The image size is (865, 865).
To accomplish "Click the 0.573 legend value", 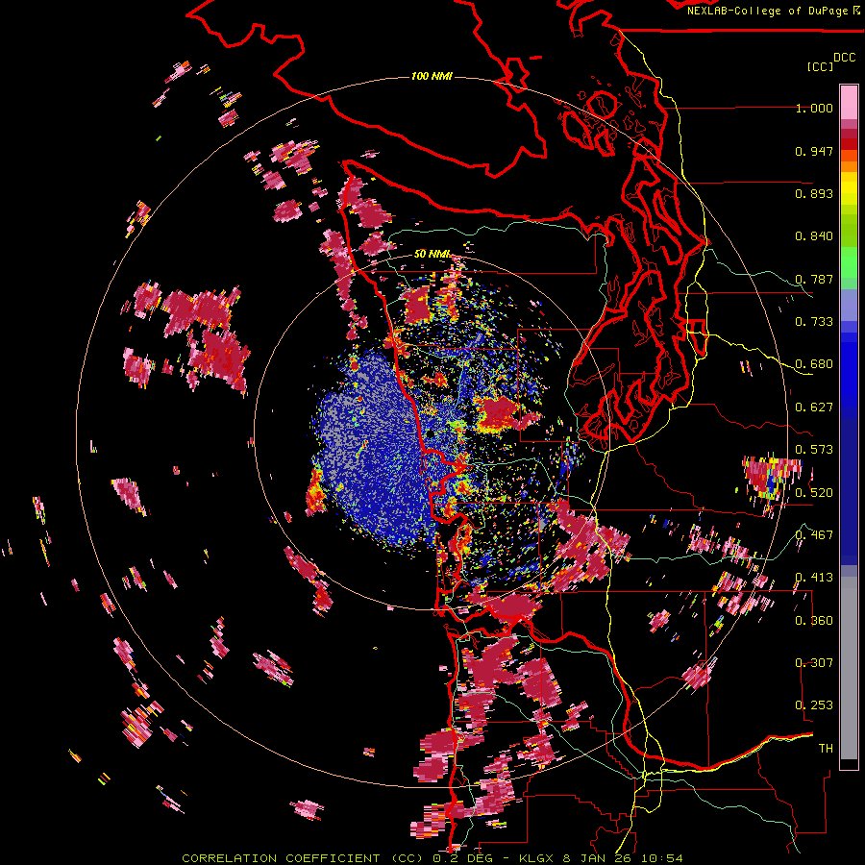I will pos(814,450).
